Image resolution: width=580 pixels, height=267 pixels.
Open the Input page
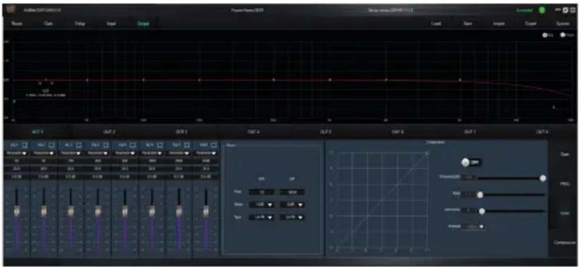[x=110, y=23]
